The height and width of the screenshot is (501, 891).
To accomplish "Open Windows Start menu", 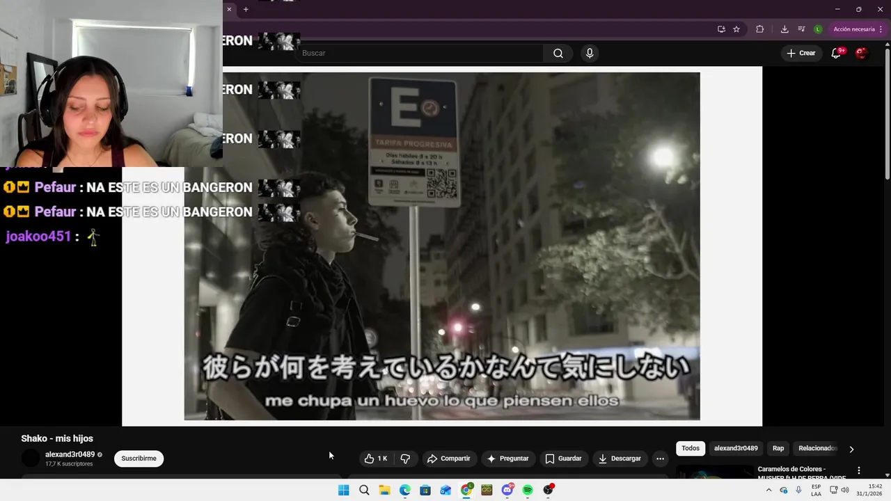I will click(x=343, y=490).
